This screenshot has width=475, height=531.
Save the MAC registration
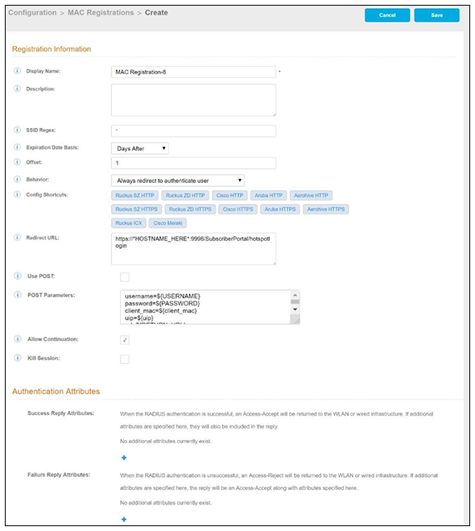[437, 15]
